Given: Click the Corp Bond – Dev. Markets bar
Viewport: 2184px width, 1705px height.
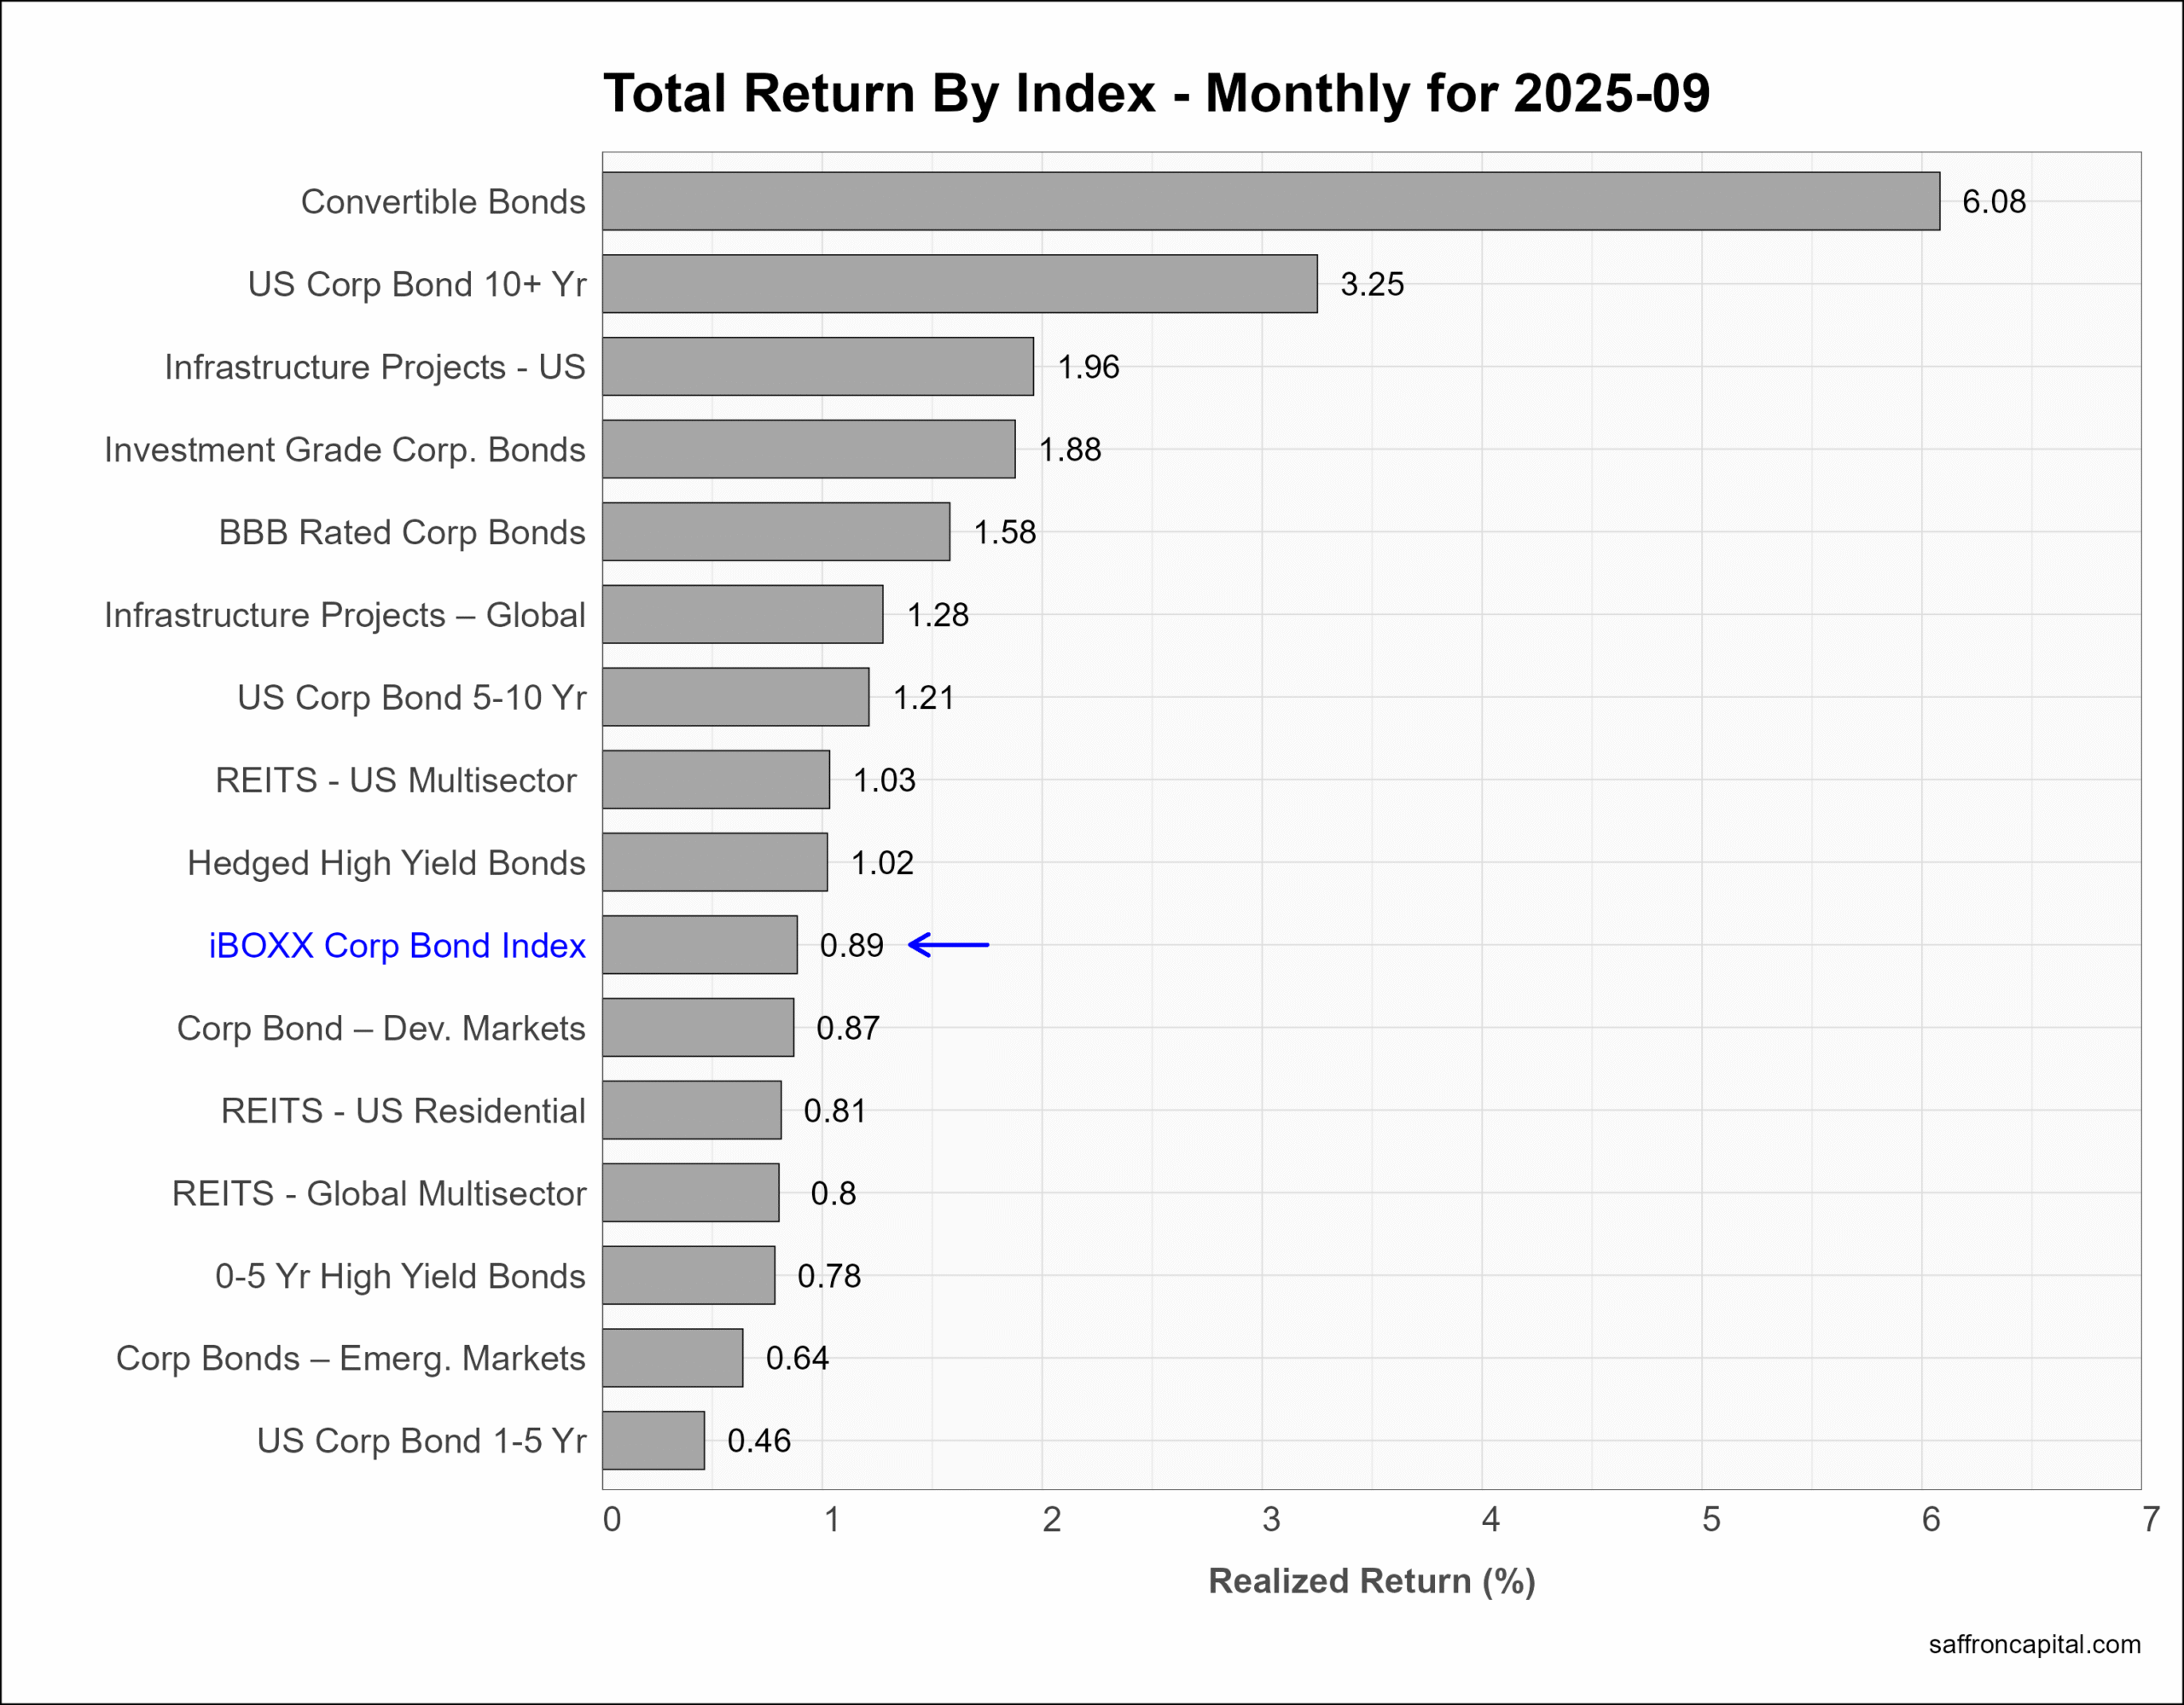Looking at the screenshot, I should (697, 1028).
